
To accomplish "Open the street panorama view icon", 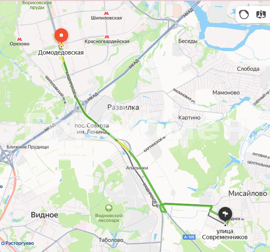I will [x=261, y=14].
